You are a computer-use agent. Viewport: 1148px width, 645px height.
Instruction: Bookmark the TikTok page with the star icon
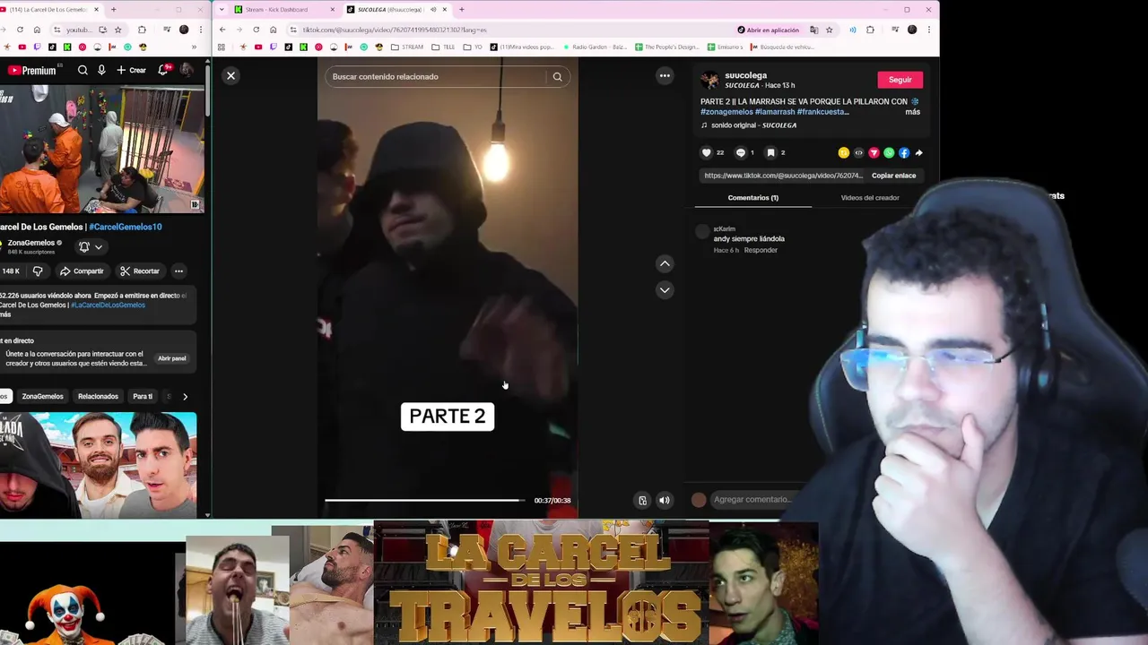pyautogui.click(x=829, y=30)
